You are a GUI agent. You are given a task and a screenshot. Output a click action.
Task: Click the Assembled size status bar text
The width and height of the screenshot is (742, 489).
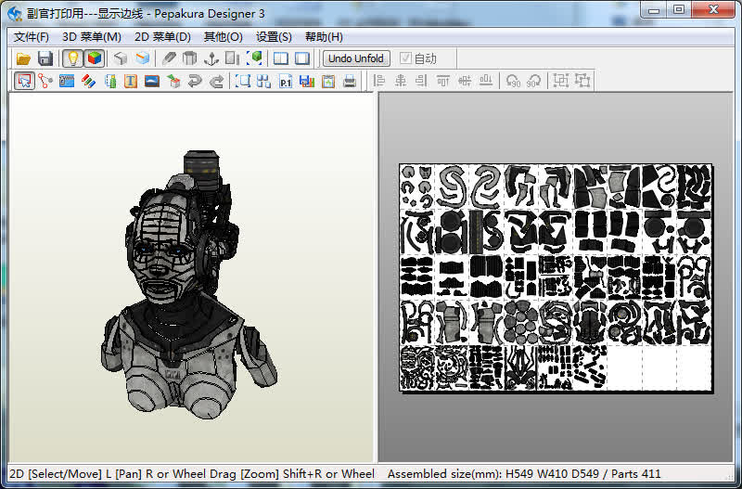click(x=524, y=474)
